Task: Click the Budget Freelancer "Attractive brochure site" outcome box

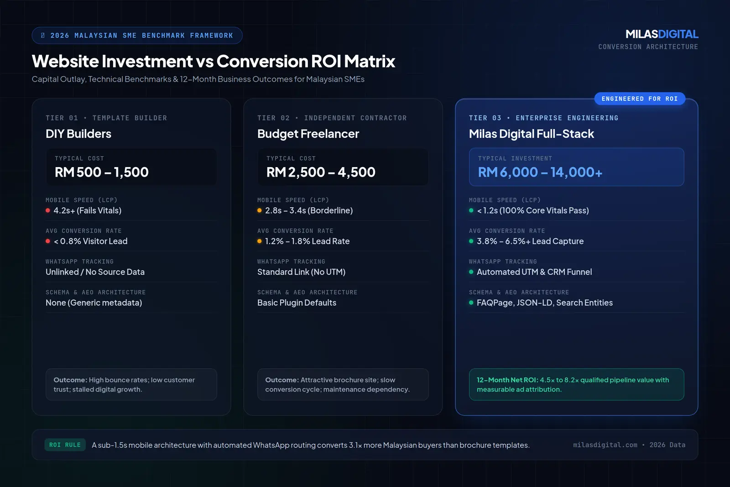Action: pyautogui.click(x=343, y=384)
